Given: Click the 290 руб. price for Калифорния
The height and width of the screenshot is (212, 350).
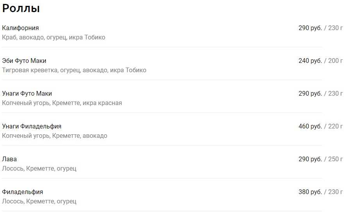Looking at the screenshot, I should [x=310, y=28].
